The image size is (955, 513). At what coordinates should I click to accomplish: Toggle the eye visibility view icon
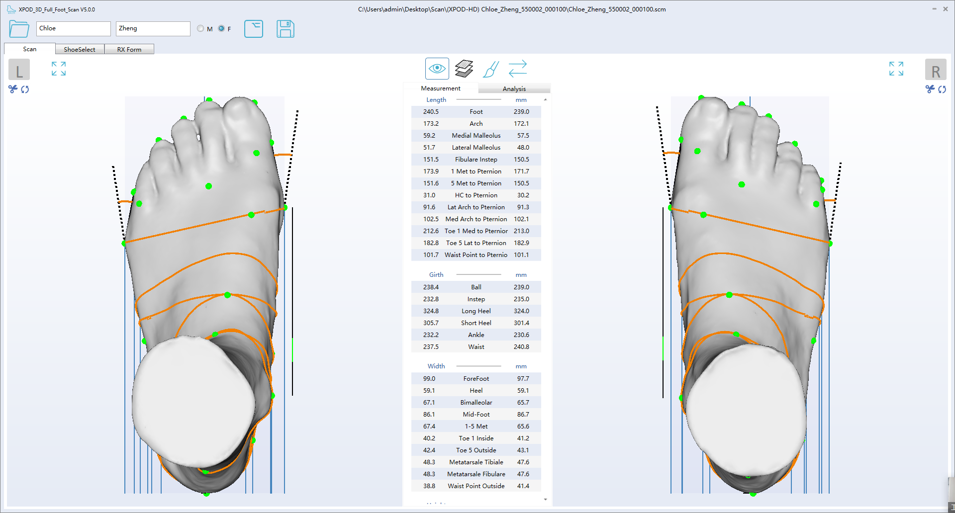point(437,68)
